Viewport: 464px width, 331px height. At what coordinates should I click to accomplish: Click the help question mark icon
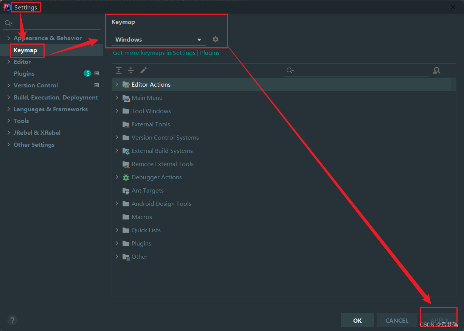point(12,320)
